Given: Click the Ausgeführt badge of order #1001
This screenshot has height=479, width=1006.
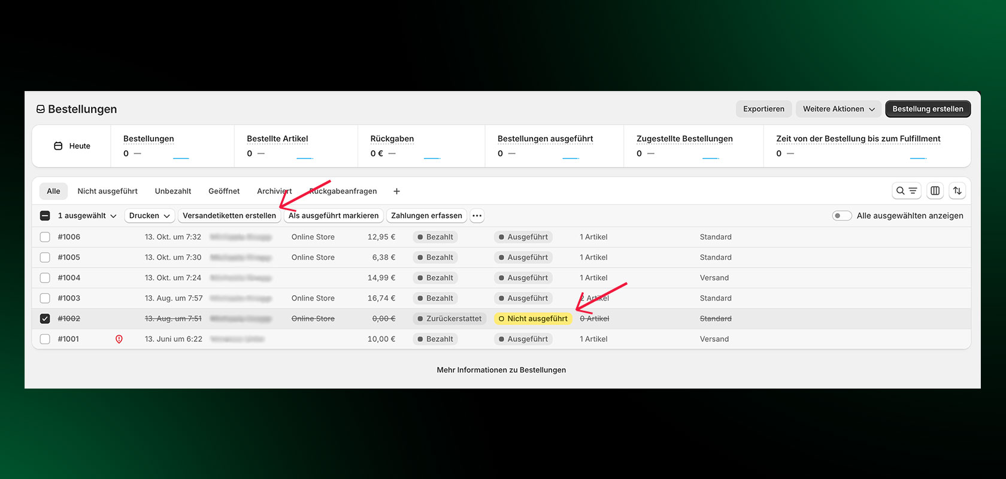Looking at the screenshot, I should pyautogui.click(x=523, y=339).
